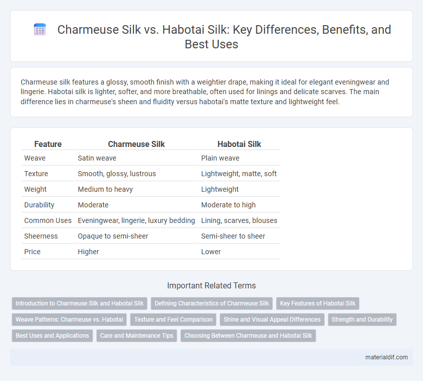The height and width of the screenshot is (381, 423).
Task: Open Choosing Between Charmeuse and Habotai Silk tag
Action: (x=248, y=336)
